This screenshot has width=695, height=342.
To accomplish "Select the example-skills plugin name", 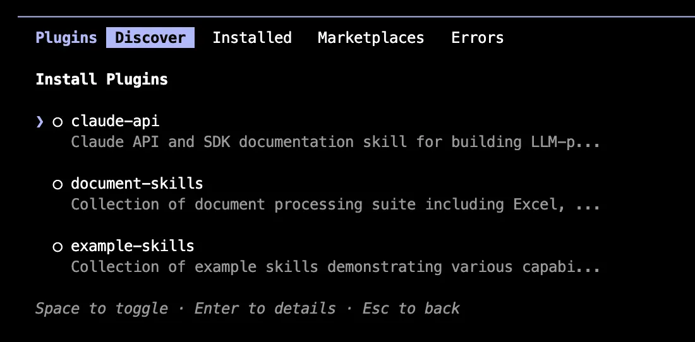I will 133,246.
